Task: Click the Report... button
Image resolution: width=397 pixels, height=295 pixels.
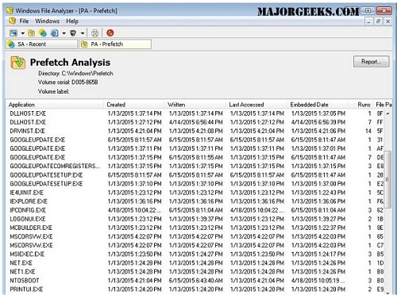Action: pyautogui.click(x=372, y=62)
